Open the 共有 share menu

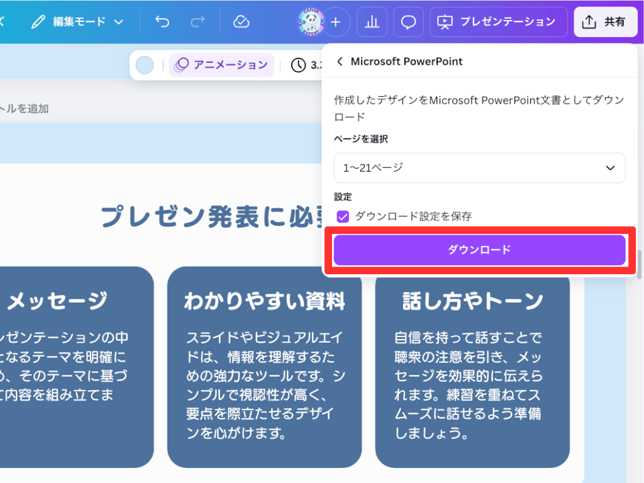pyautogui.click(x=604, y=22)
